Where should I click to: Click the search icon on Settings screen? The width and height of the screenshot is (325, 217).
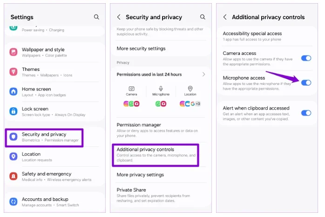click(96, 17)
